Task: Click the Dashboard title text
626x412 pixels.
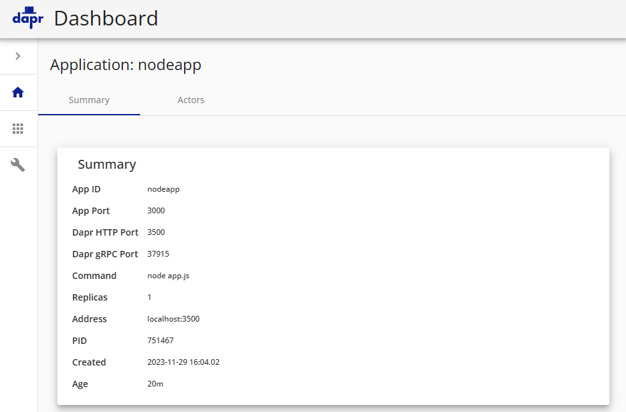Action: [106, 18]
